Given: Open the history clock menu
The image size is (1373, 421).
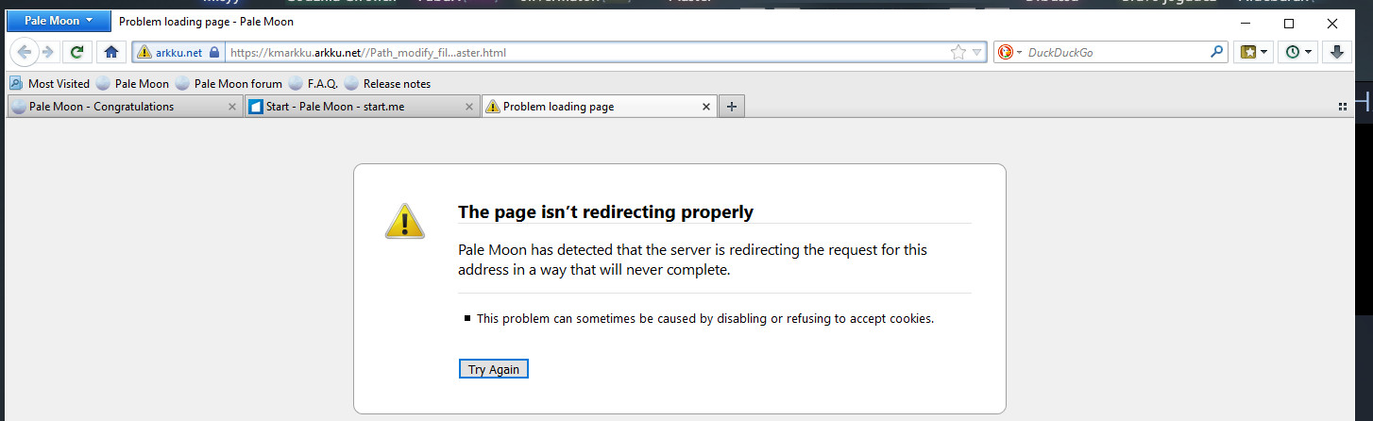Looking at the screenshot, I should tap(1298, 52).
